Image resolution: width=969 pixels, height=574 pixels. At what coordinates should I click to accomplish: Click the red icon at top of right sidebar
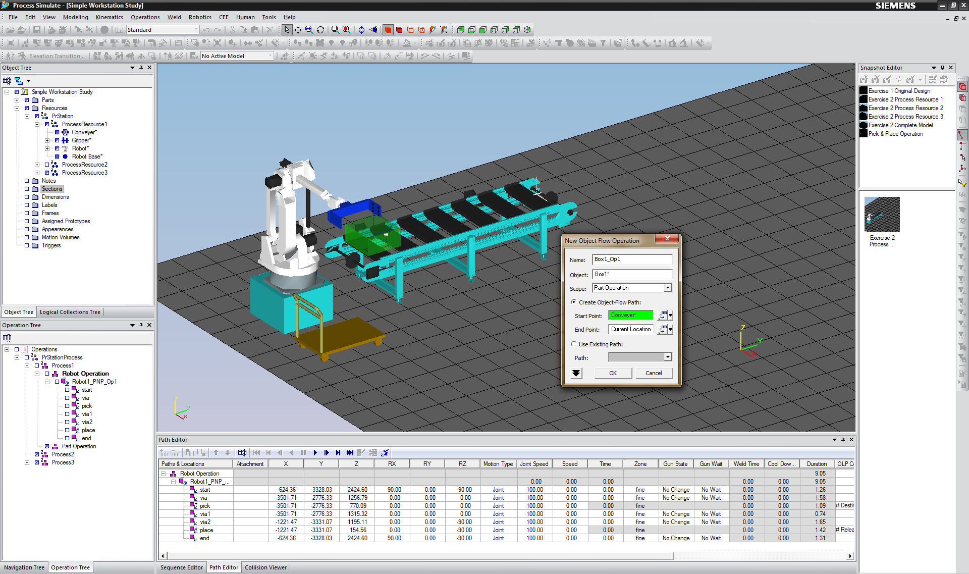click(x=962, y=87)
